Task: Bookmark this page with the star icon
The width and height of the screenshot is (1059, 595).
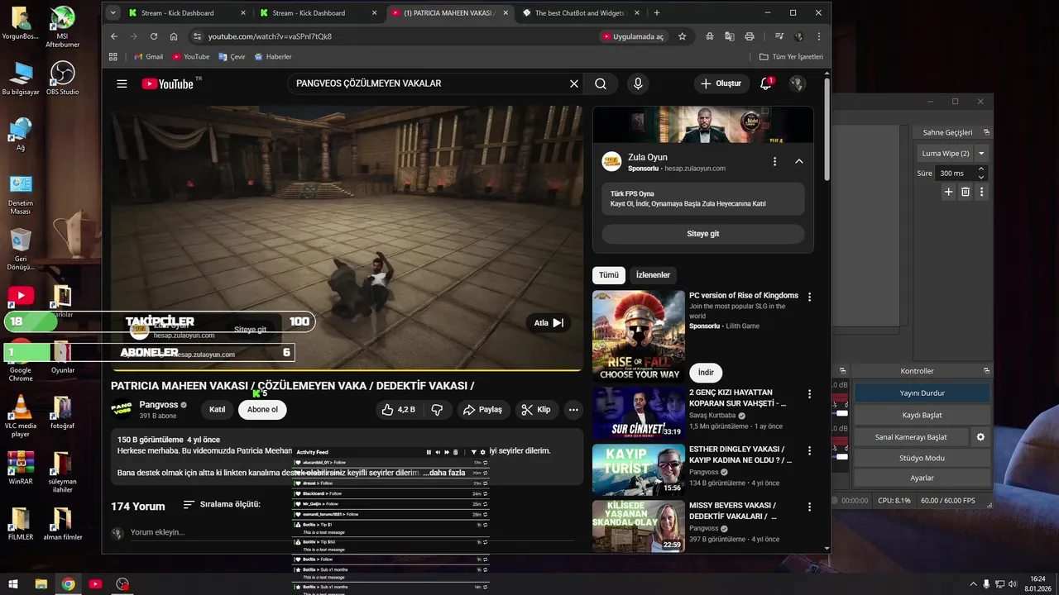Action: tap(682, 36)
